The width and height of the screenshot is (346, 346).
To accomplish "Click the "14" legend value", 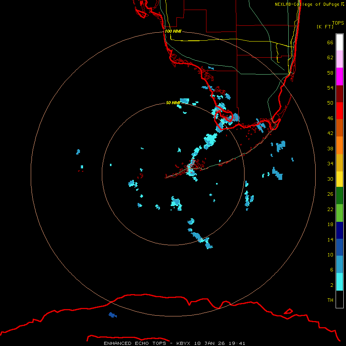I will 330,240.
